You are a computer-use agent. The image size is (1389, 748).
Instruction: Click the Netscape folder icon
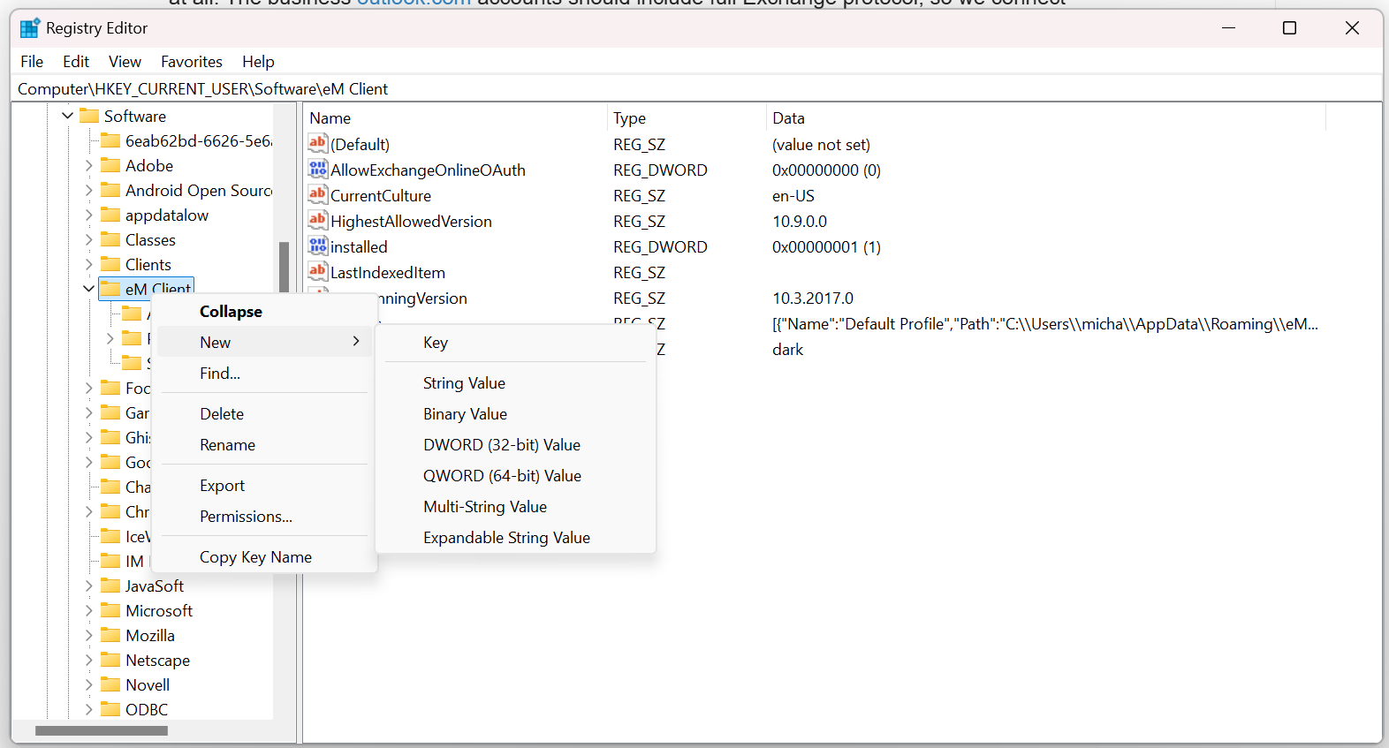pos(110,660)
